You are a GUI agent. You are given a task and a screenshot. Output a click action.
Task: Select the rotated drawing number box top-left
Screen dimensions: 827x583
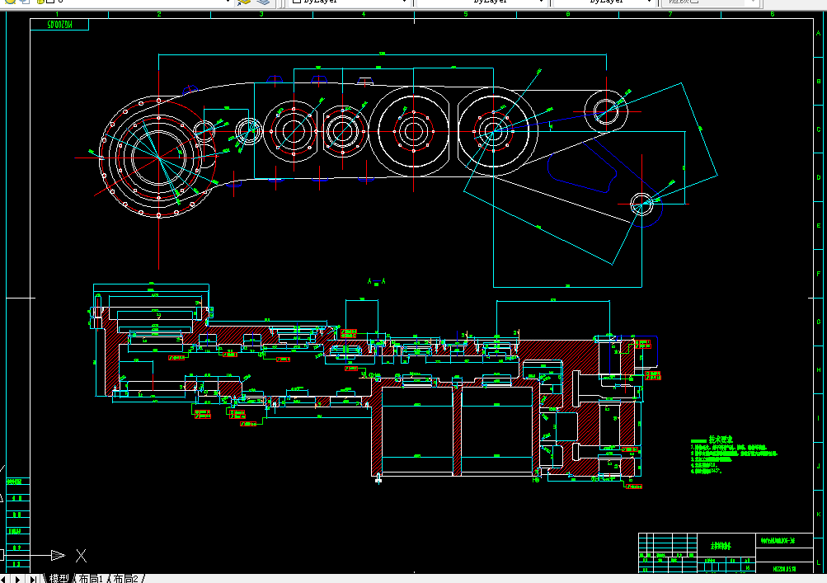(59, 25)
